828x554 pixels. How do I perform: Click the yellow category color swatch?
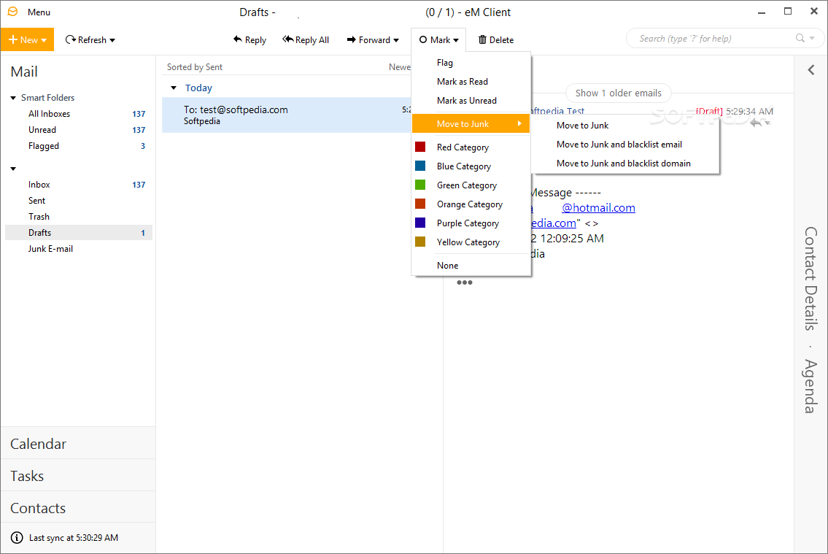pos(420,242)
